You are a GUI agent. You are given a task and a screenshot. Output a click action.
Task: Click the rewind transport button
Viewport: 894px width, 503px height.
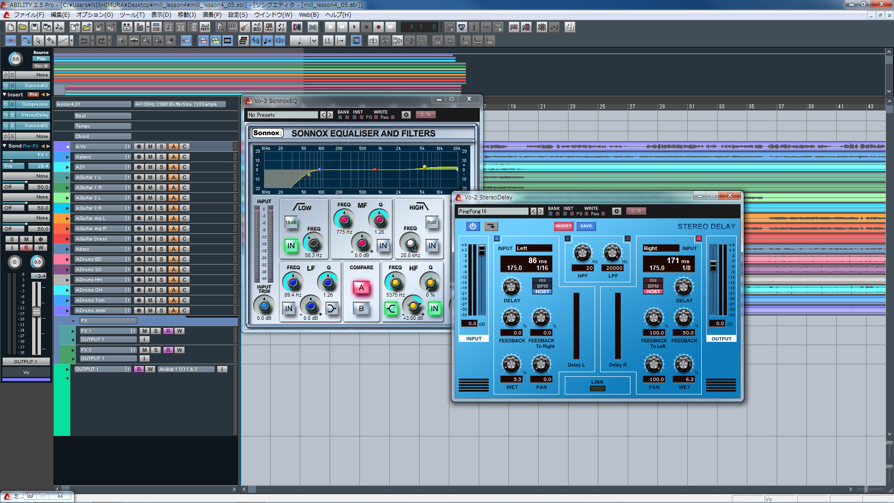[342, 27]
